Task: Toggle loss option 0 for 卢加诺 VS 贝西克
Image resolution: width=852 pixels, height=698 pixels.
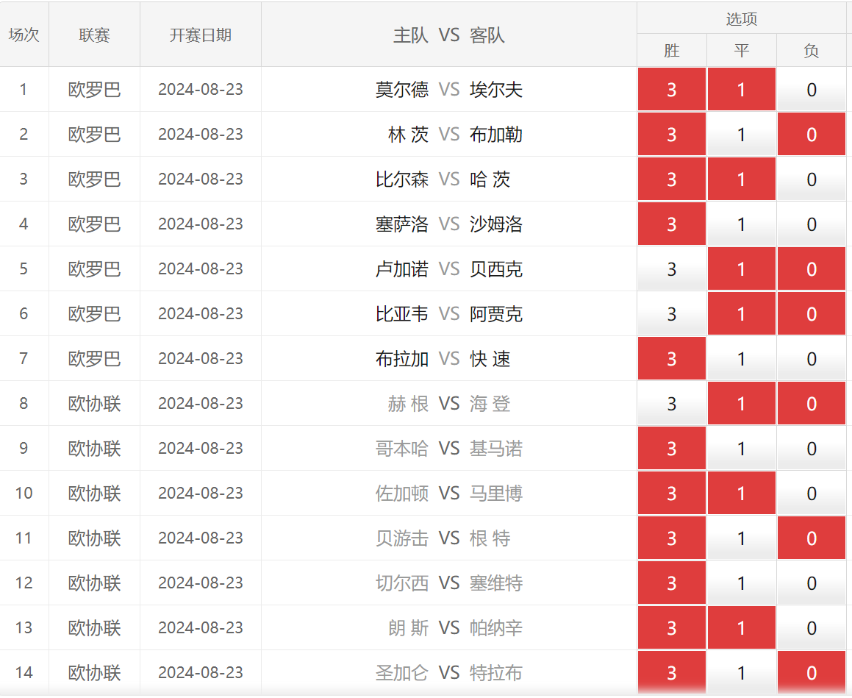Action: 812,268
